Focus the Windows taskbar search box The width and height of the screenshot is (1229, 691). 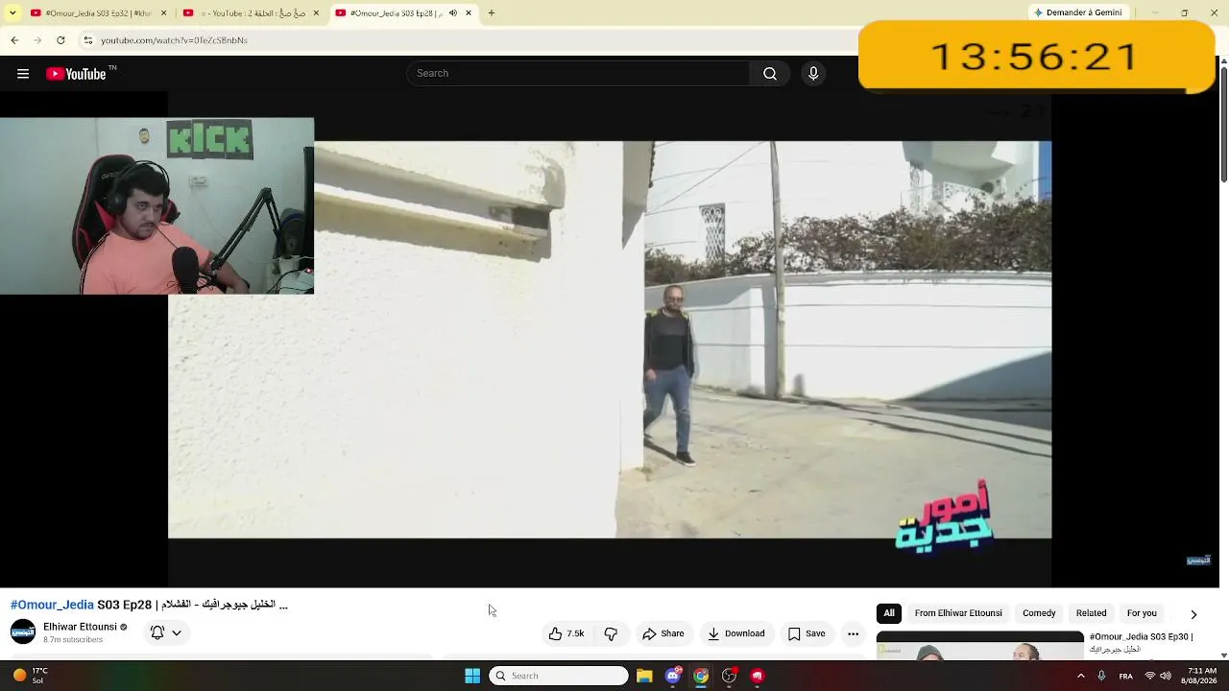[559, 676]
